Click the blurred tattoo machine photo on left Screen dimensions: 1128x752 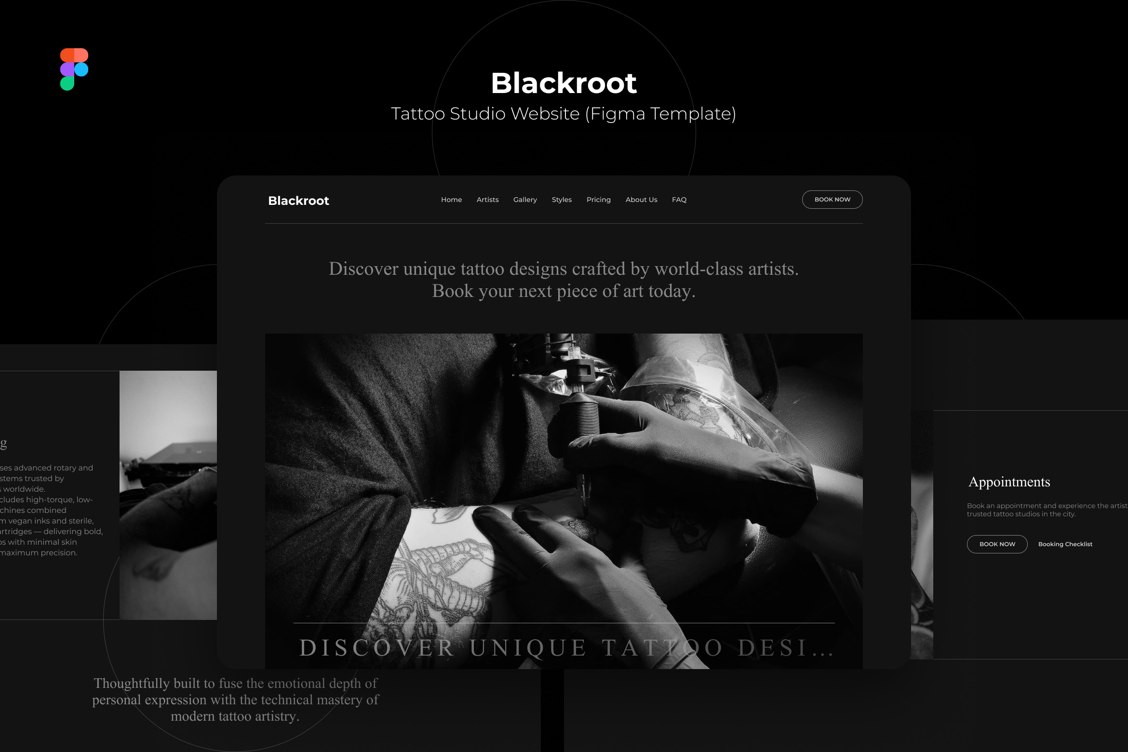coord(168,495)
